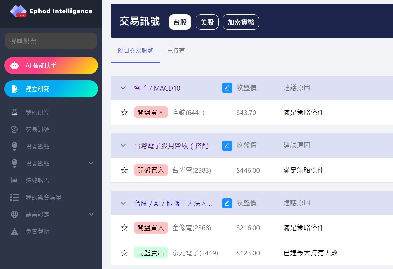This screenshot has height=269, width=393.
Task: Click the chart icon for 績效報告
Action: tap(14, 180)
